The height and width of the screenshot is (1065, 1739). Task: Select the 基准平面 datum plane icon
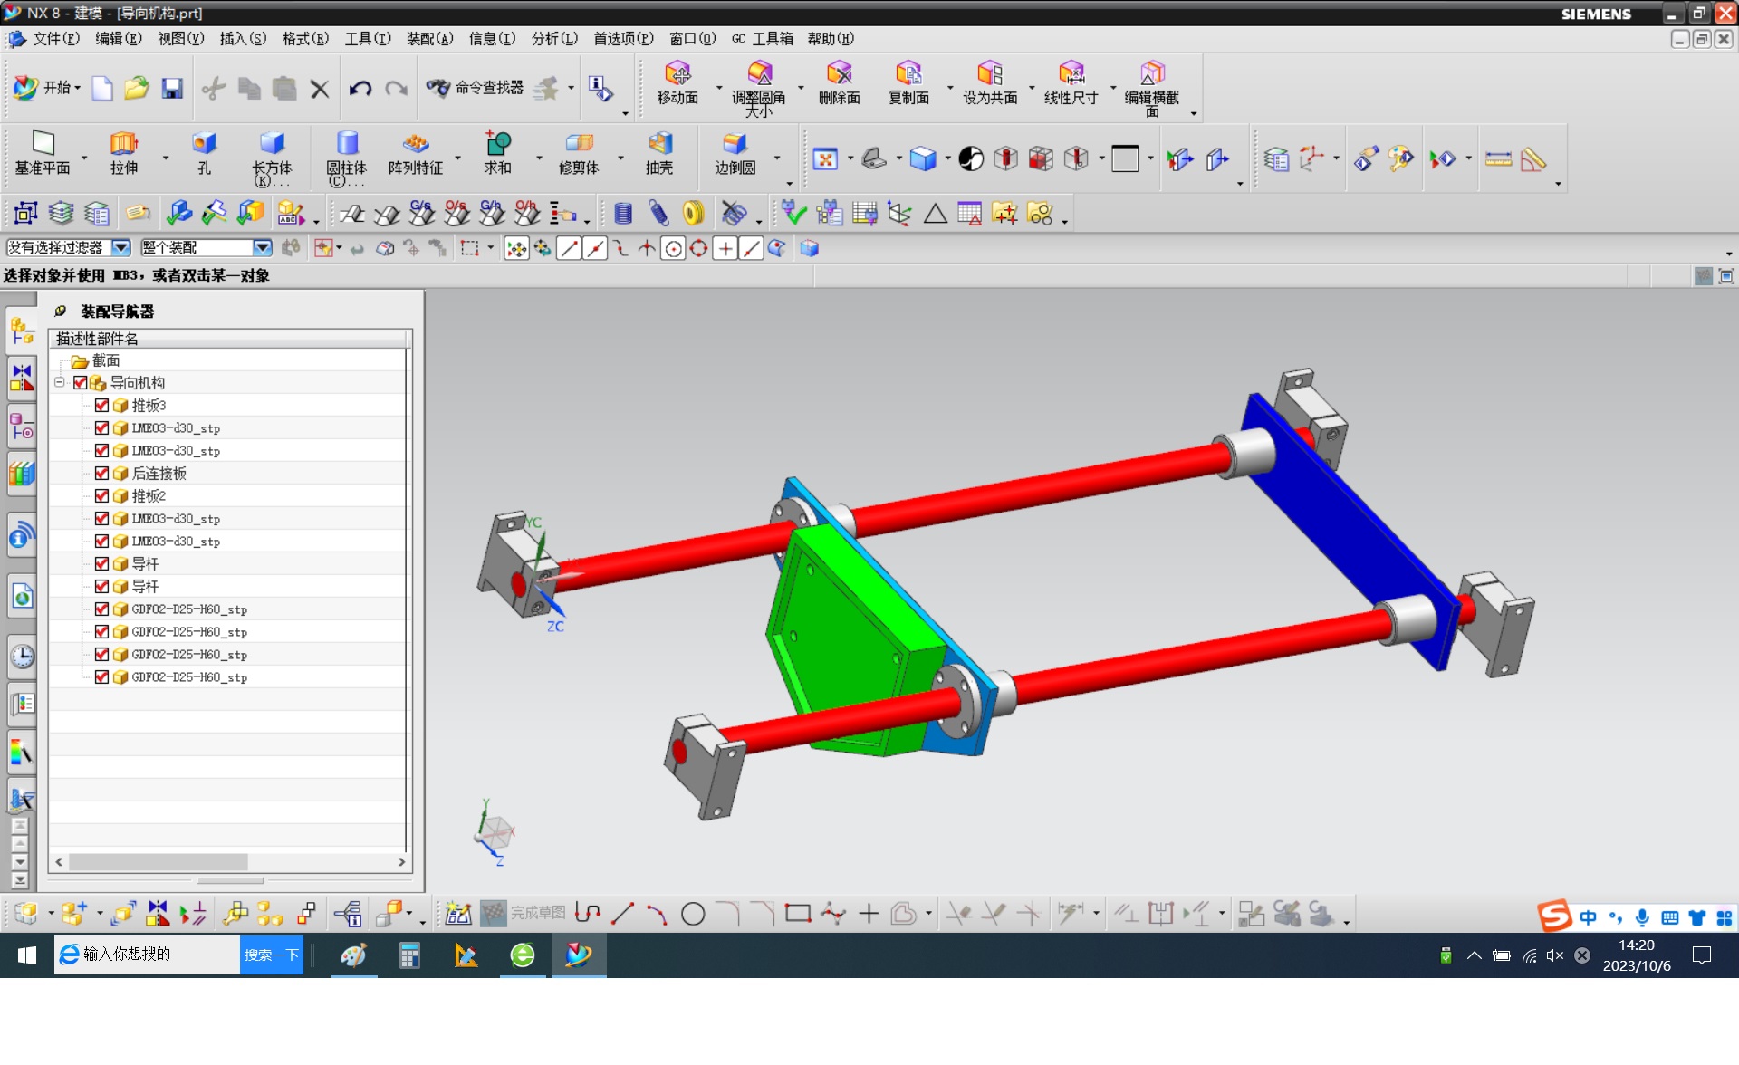43,145
